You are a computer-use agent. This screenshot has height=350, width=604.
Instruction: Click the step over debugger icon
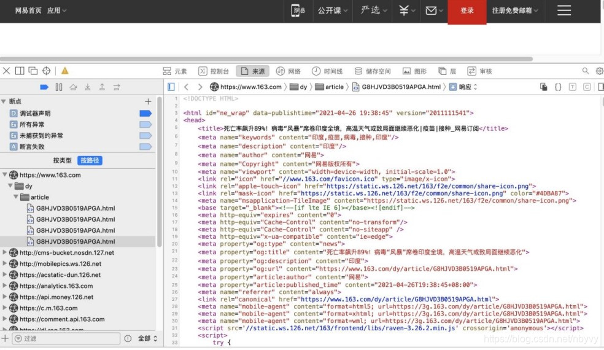(x=73, y=87)
